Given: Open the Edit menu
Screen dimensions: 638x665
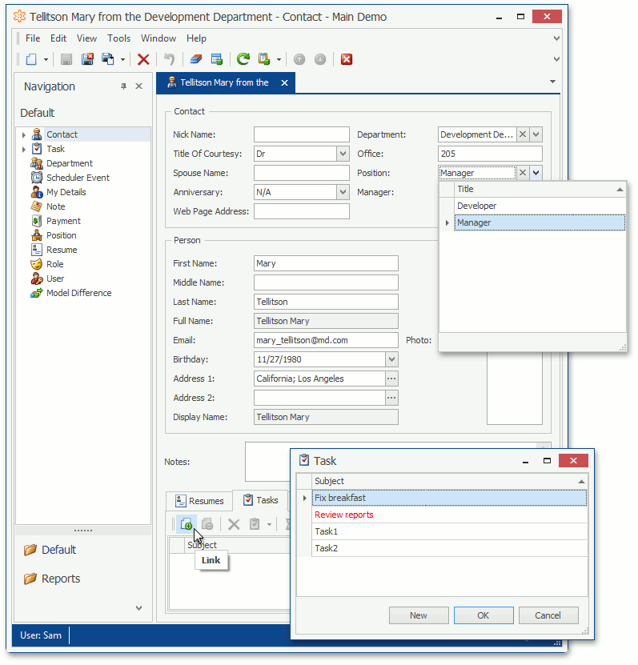Looking at the screenshot, I should (x=58, y=38).
